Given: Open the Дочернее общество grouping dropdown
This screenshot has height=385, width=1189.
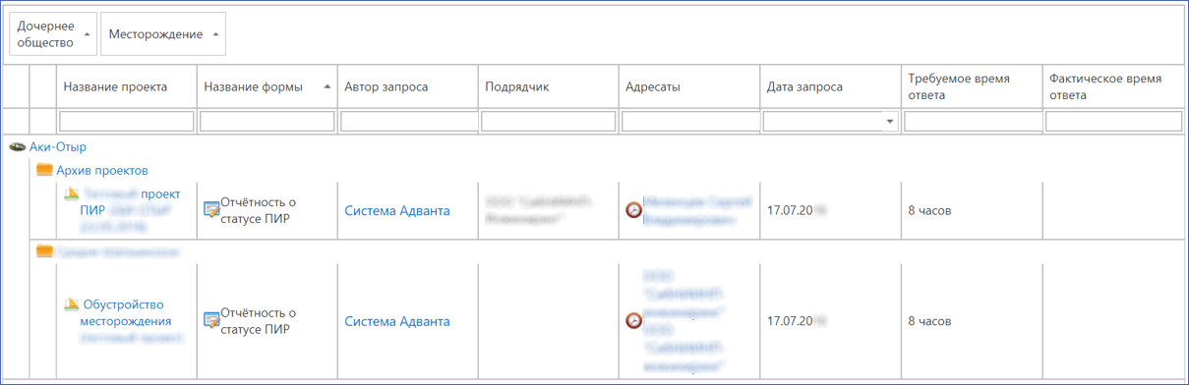Looking at the screenshot, I should click(x=53, y=34).
